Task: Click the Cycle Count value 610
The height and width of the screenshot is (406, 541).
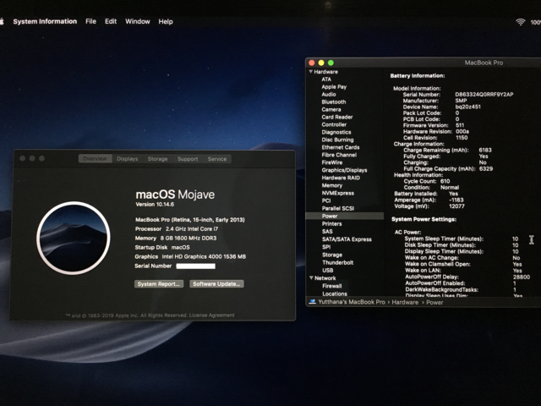Action: coord(445,181)
